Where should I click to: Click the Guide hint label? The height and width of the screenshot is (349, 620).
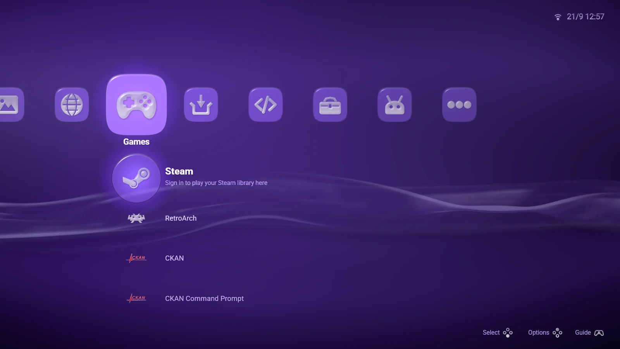click(583, 333)
